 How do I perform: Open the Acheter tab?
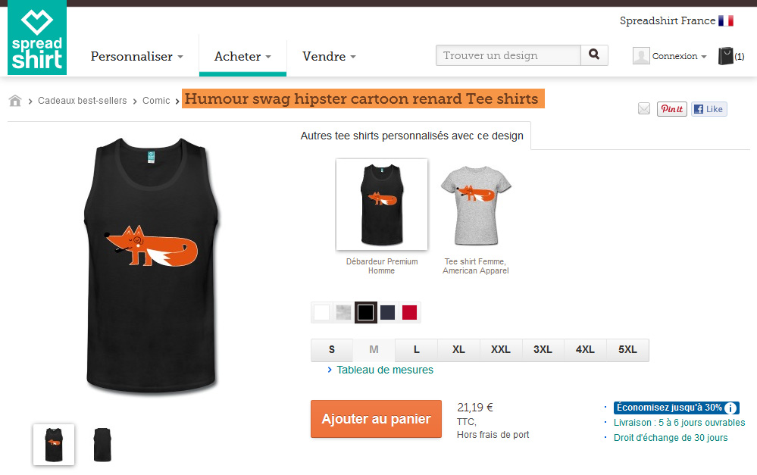coord(242,57)
